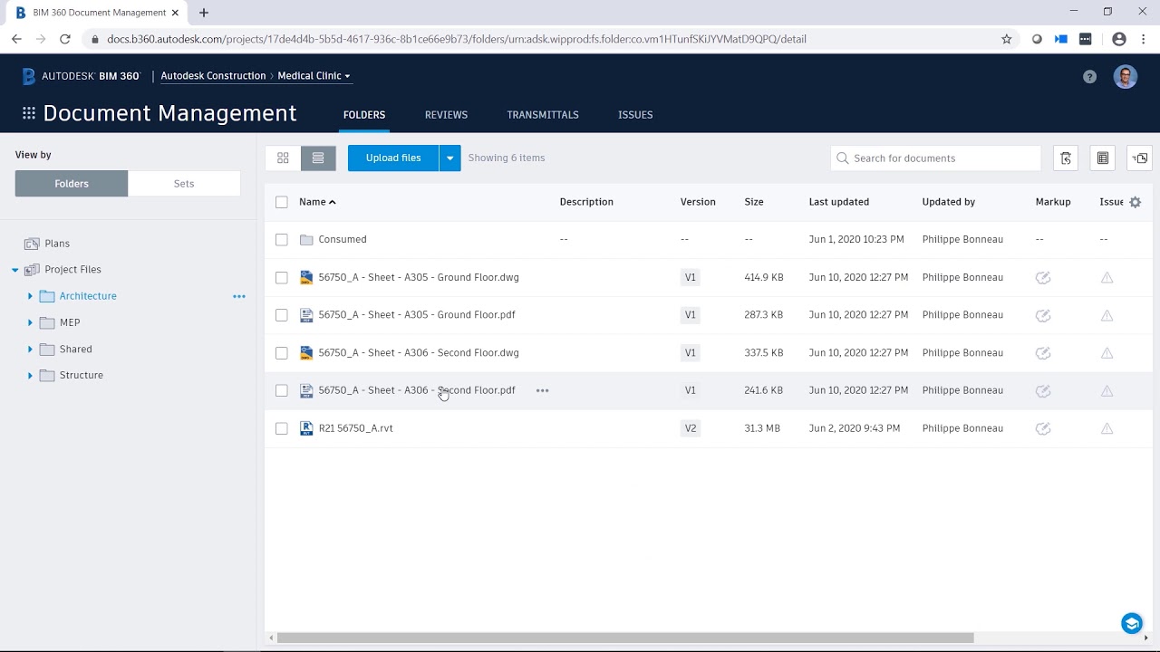
Task: Switch to thumbnail grid view
Action: click(283, 158)
